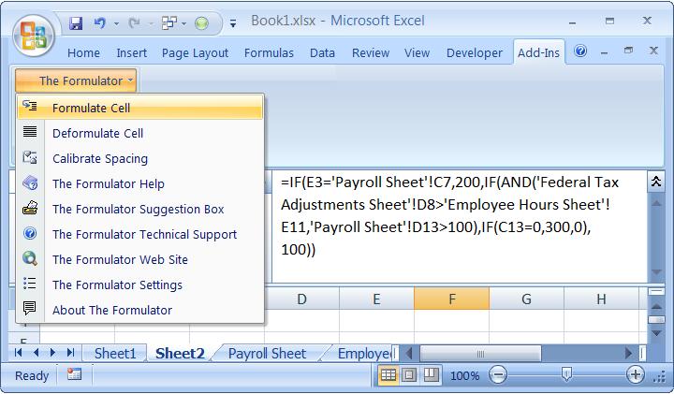Select Calibrate Spacing menu entry
Viewport: 674px width, 394px height.
click(x=140, y=158)
